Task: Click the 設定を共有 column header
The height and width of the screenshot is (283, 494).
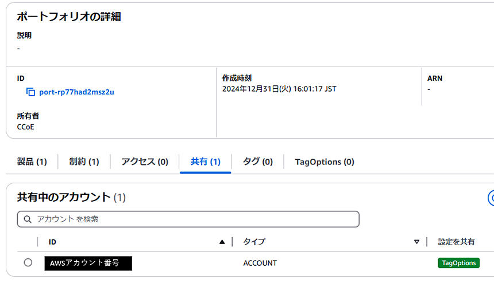Action: pos(456,242)
